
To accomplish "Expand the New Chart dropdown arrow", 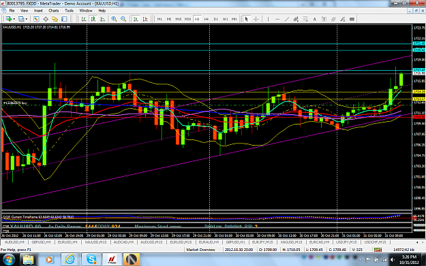I will (14, 19).
